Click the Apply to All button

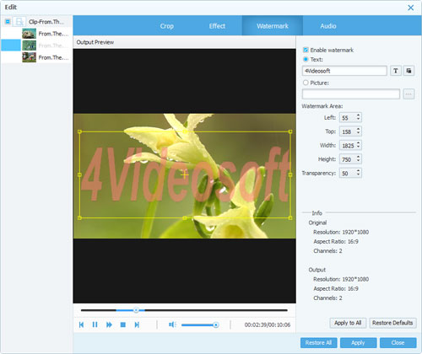point(348,323)
